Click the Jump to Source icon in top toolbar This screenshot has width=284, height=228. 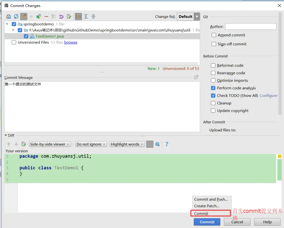tap(69, 16)
